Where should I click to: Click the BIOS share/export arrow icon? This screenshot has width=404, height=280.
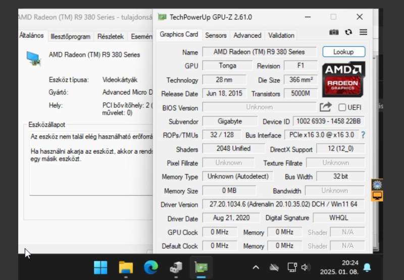coord(325,107)
